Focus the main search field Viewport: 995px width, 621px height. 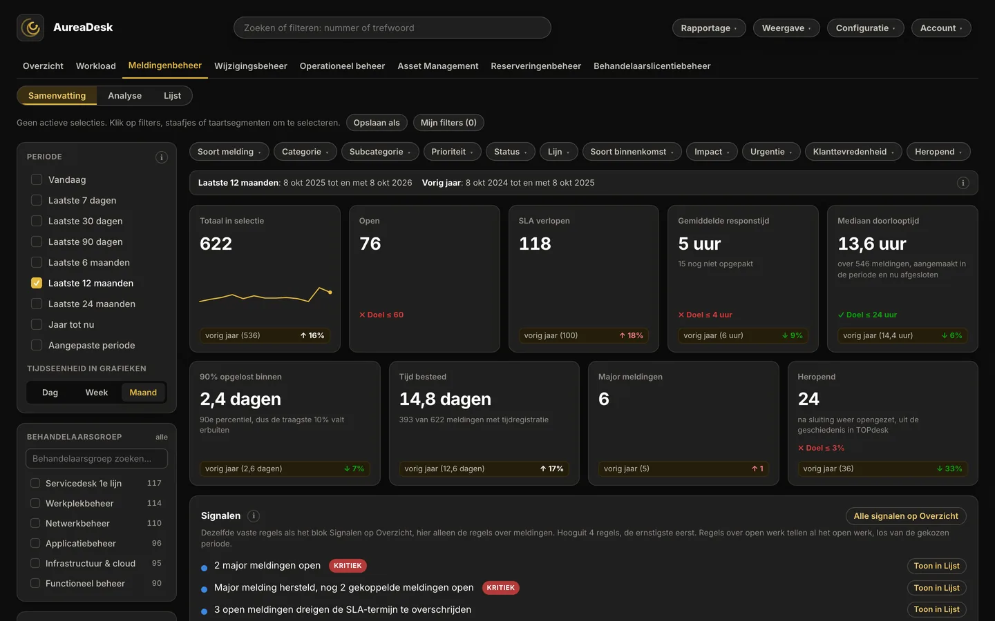392,28
